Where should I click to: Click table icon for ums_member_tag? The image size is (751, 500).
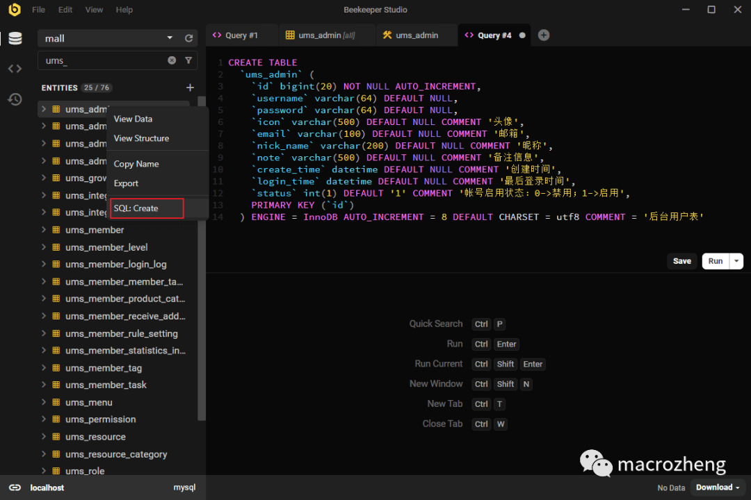click(x=56, y=367)
